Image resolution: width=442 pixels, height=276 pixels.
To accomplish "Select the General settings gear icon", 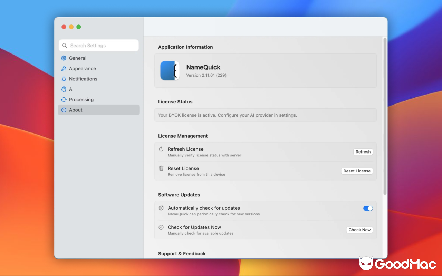I will tap(64, 58).
